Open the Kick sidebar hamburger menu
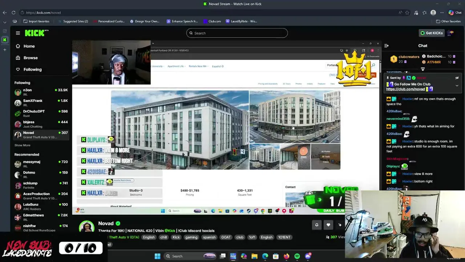 coord(18,33)
